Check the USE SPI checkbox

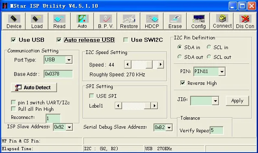click(92, 96)
